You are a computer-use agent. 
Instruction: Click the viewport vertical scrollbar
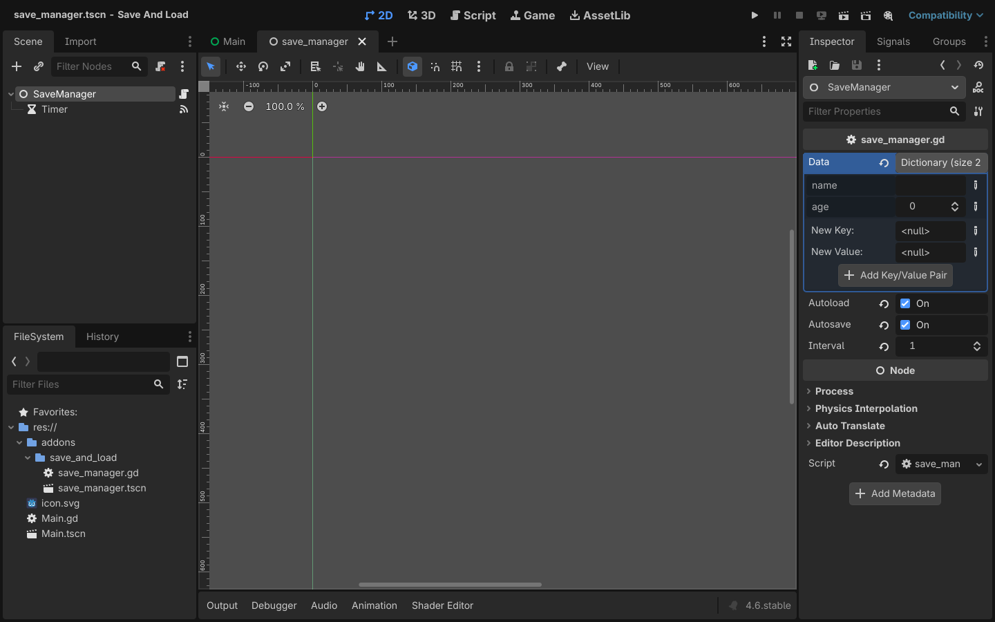[792, 317]
